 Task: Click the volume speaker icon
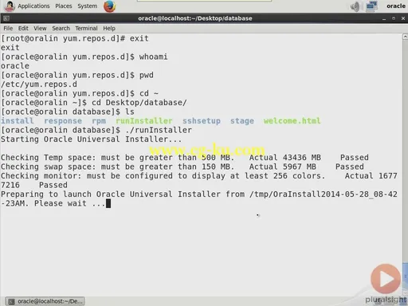[x=355, y=6]
